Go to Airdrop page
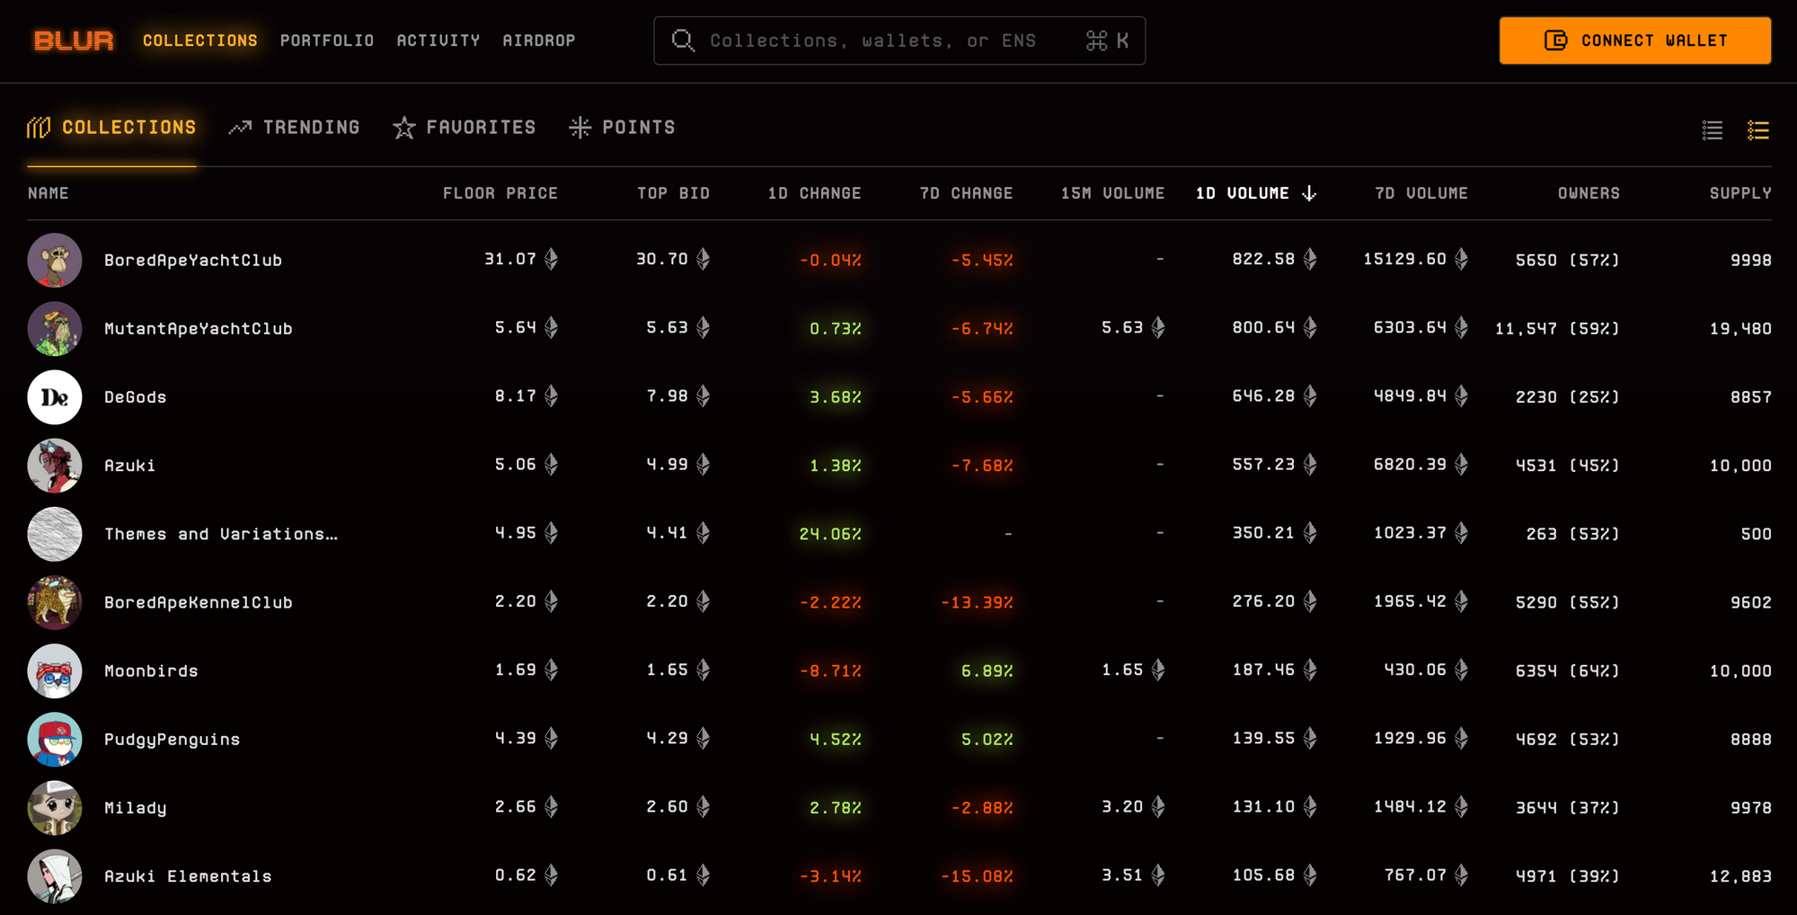The image size is (1797, 915). 539,40
